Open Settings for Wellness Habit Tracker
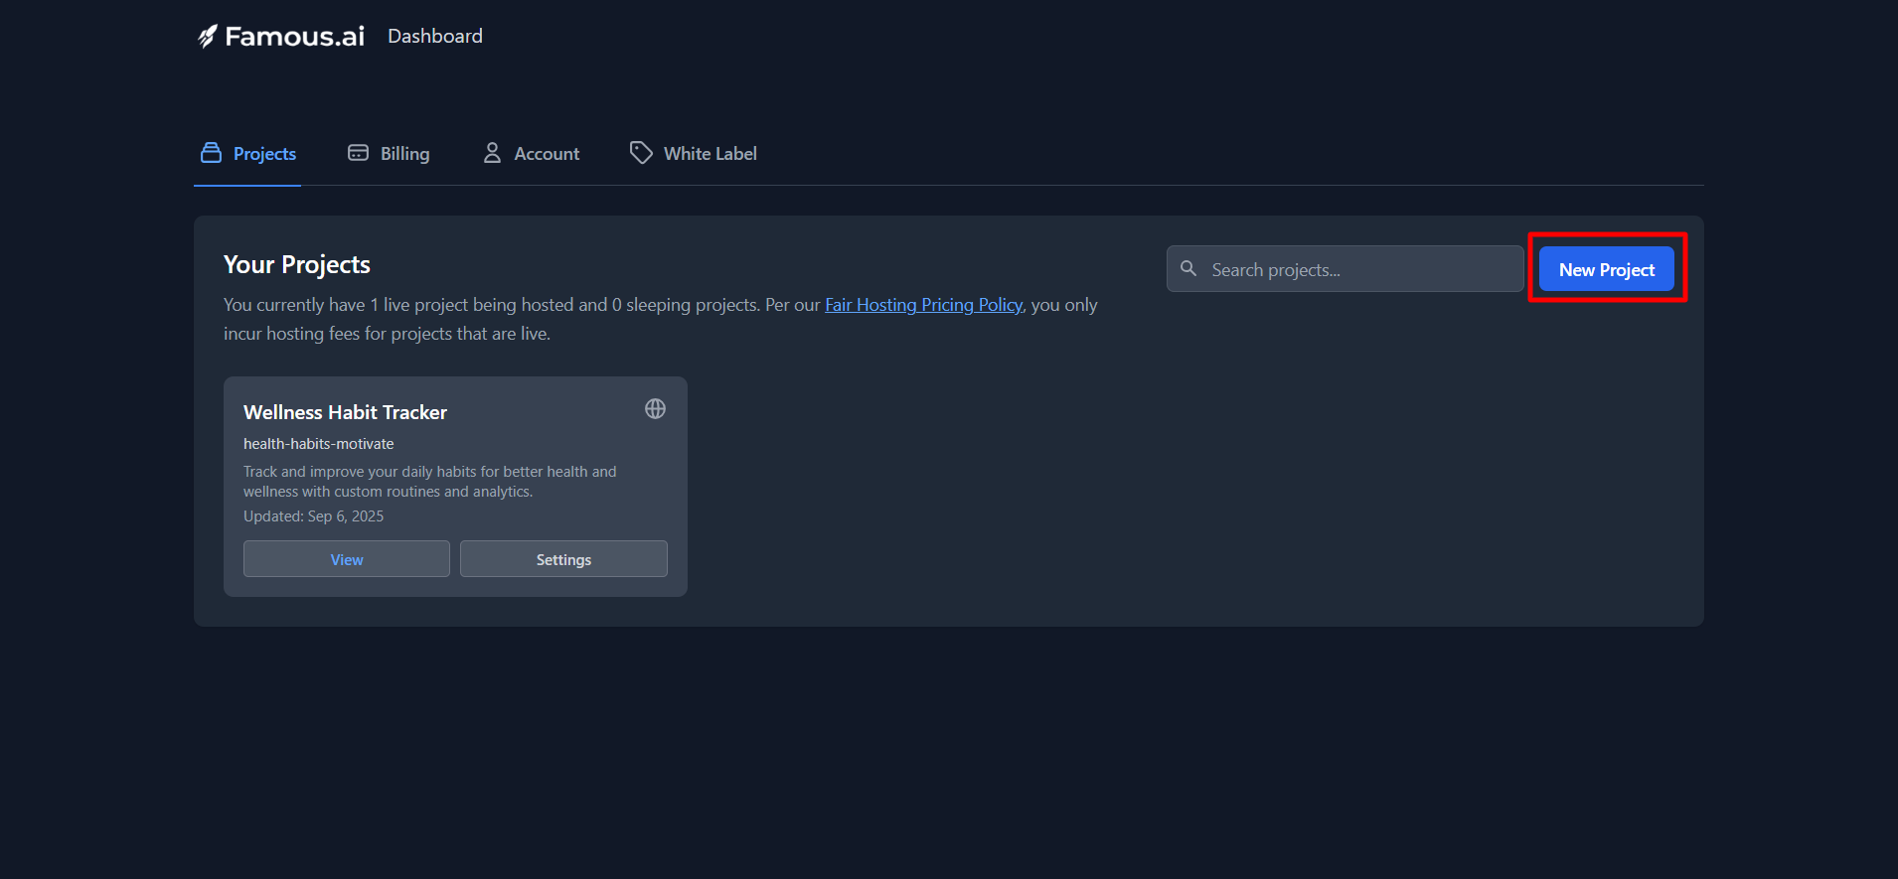1898x879 pixels. 563,559
